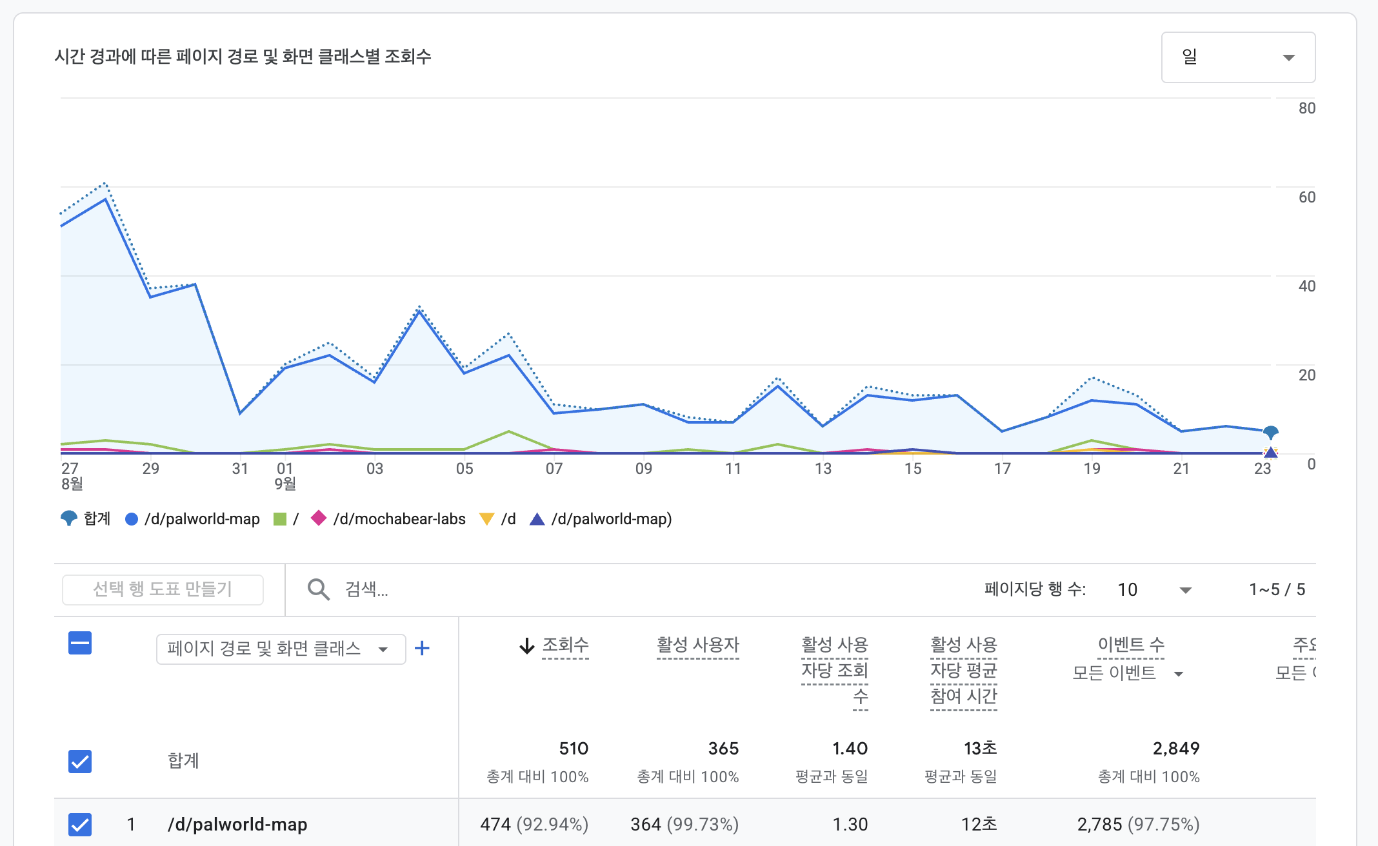Click the 합계 legend marker icon
The width and height of the screenshot is (1378, 846).
[x=68, y=518]
